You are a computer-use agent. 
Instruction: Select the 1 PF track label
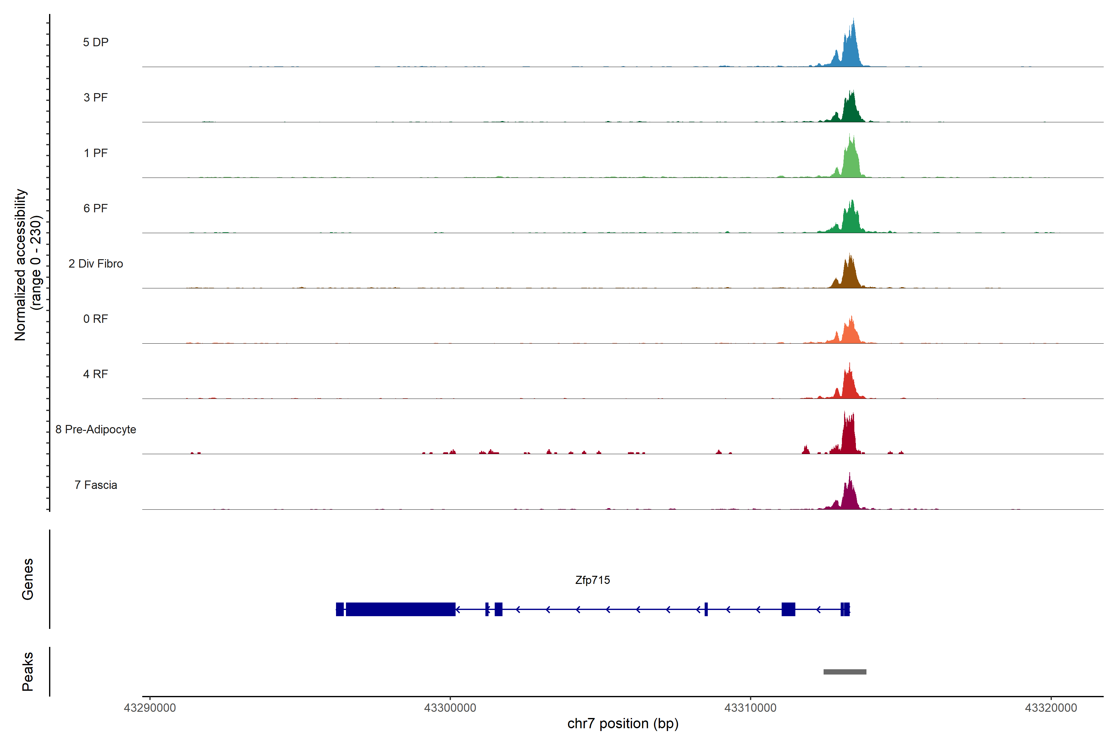tap(96, 153)
